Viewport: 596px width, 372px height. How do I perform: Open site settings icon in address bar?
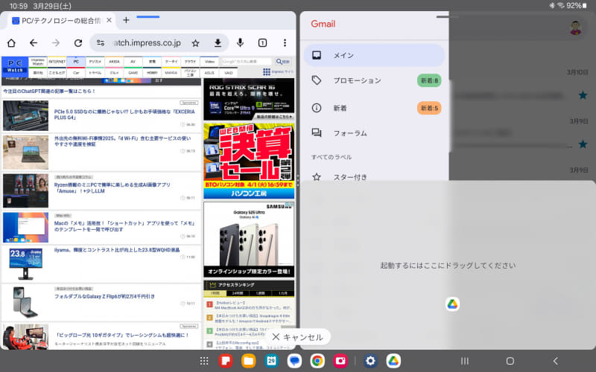(x=101, y=43)
